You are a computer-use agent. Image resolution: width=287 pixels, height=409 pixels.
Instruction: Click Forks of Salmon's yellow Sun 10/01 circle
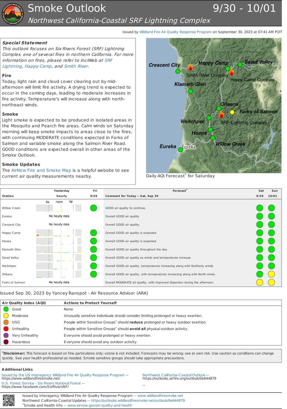coord(271,283)
